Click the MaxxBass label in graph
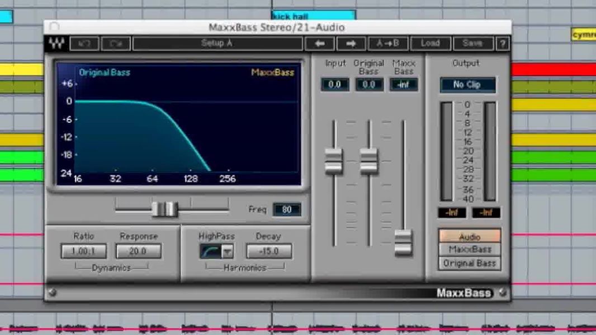The image size is (596, 335). click(272, 73)
